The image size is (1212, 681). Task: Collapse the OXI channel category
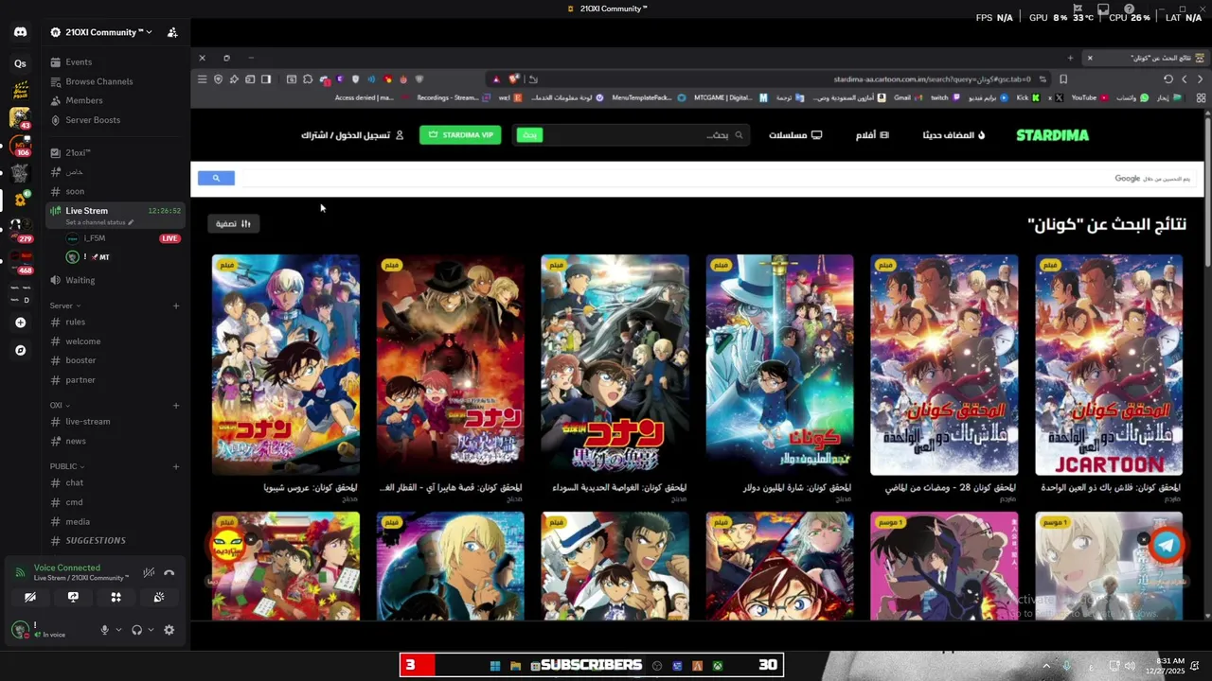coord(60,405)
